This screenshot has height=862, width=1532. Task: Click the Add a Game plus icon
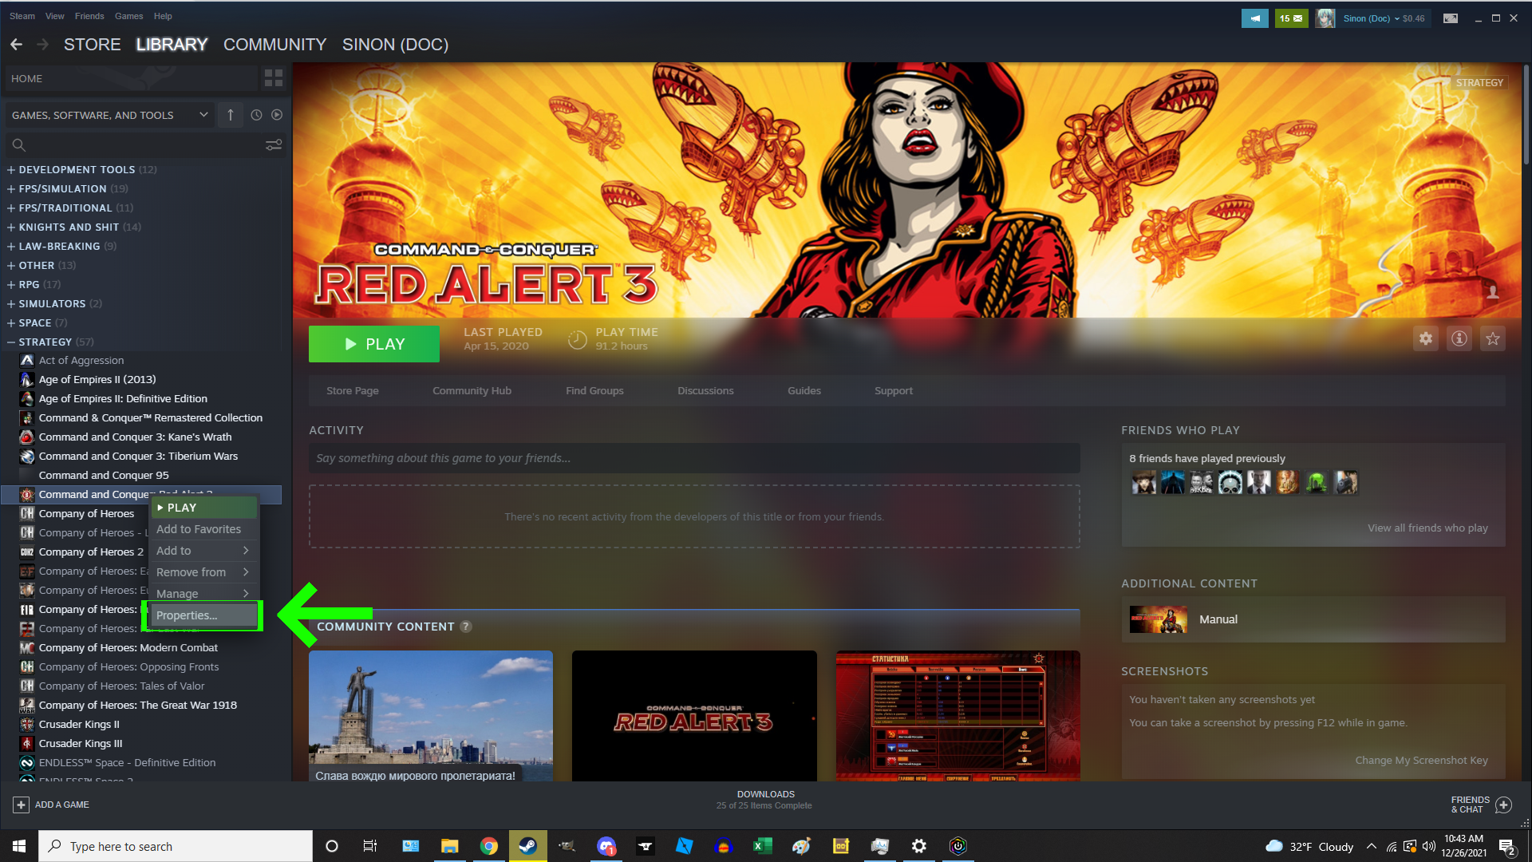coord(22,805)
